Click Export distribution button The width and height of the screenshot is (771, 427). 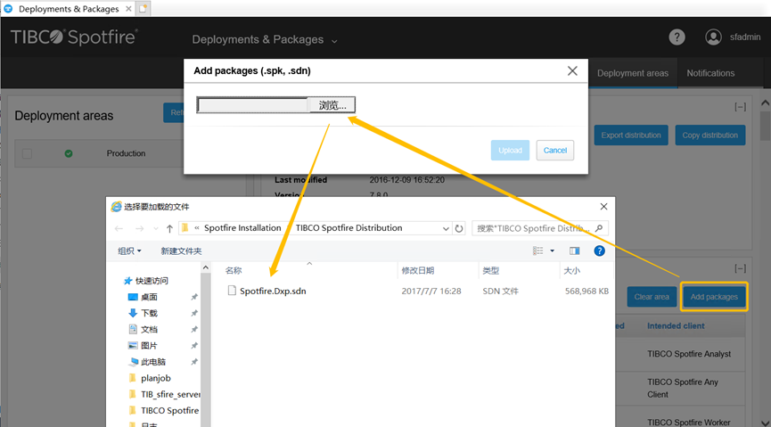(x=631, y=135)
